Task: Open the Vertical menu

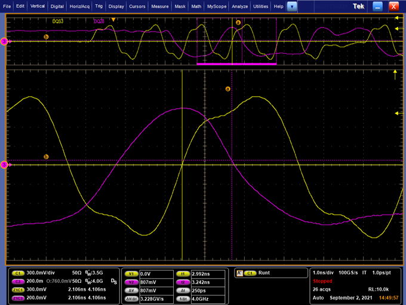Action: click(x=37, y=6)
